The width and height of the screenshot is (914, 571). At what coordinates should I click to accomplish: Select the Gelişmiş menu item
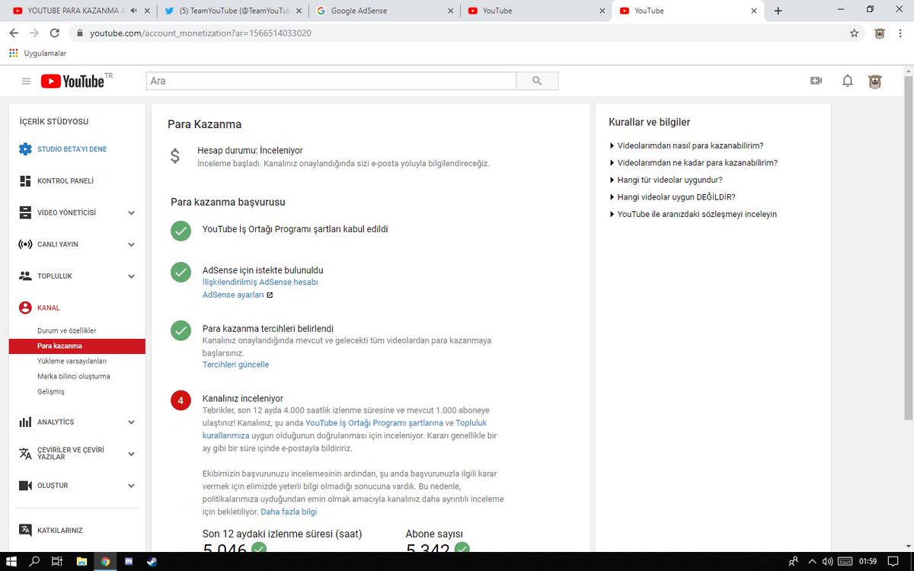tap(51, 392)
